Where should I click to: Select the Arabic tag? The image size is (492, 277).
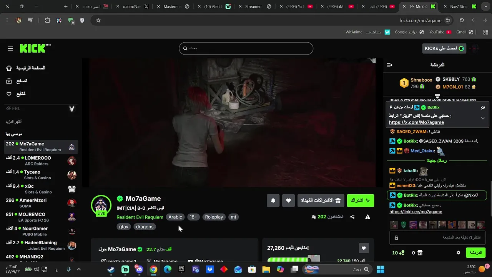click(175, 217)
